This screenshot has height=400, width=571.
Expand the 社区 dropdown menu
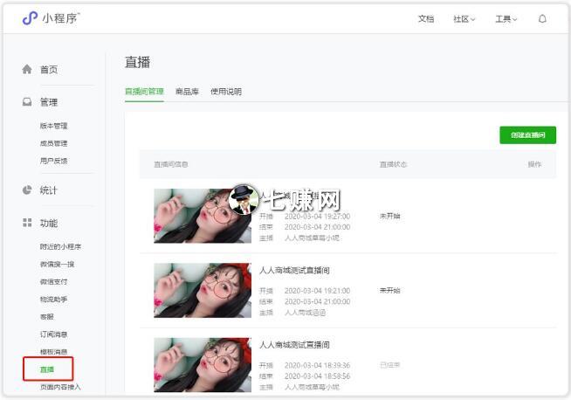[464, 19]
